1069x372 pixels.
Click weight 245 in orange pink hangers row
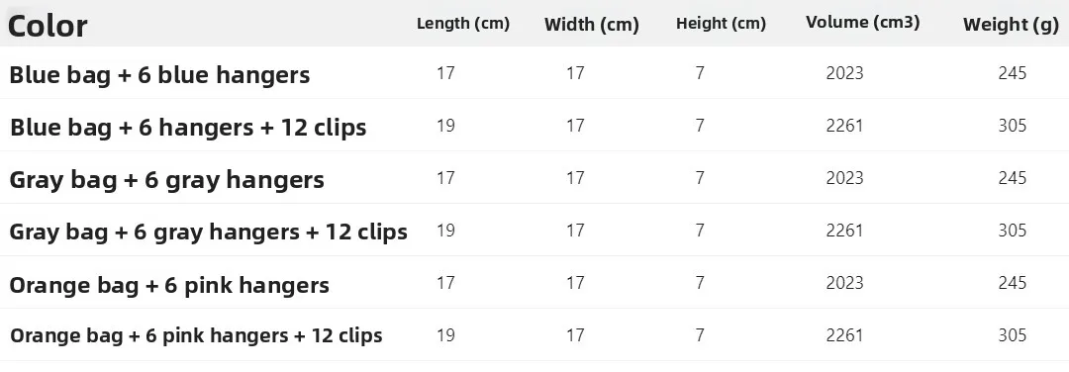(x=1012, y=283)
